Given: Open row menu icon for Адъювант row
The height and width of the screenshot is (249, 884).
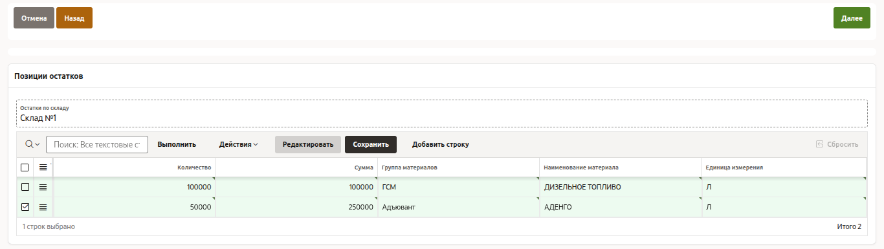Looking at the screenshot, I should (x=43, y=208).
